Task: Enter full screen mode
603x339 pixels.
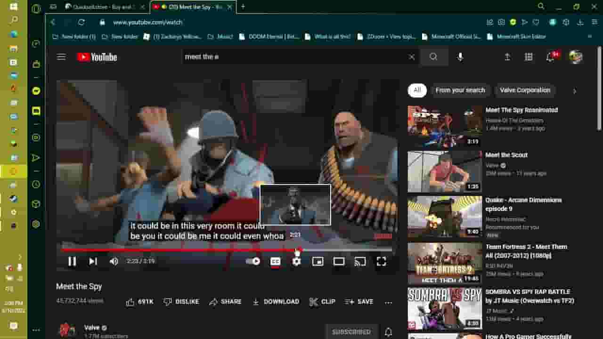Action: coord(381,261)
